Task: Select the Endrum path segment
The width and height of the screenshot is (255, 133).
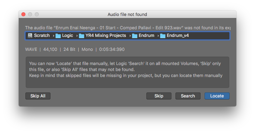Action: tap(146, 36)
